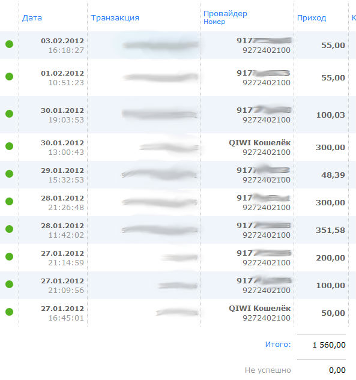The height and width of the screenshot is (380, 356).
Task: Click the green status dot for 01.02.2012 10:51:23
Action: 9,77
